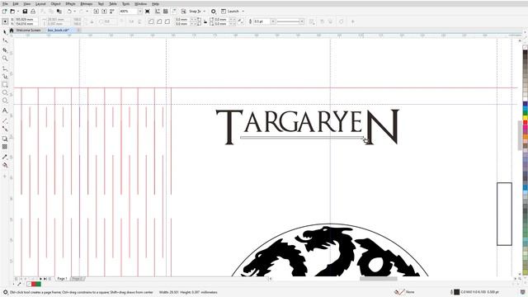Pick a red swatch in color palette

525,123
